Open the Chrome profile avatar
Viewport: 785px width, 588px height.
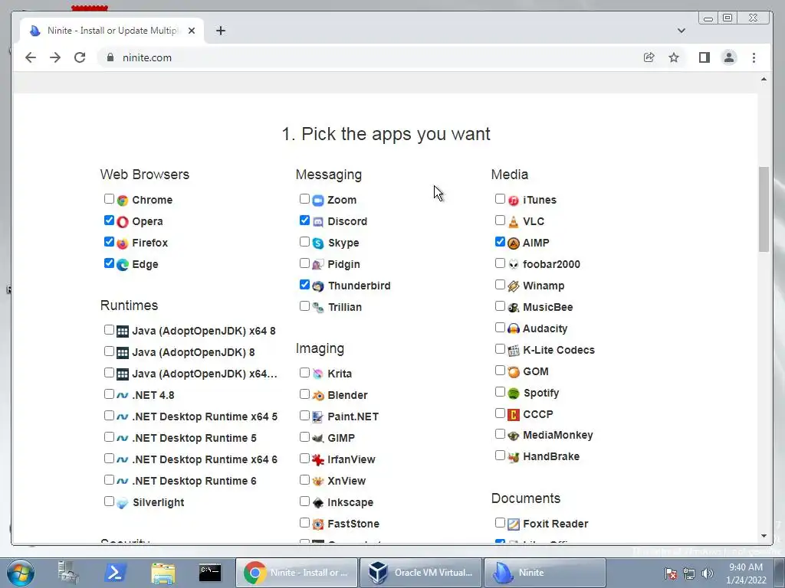[730, 57]
